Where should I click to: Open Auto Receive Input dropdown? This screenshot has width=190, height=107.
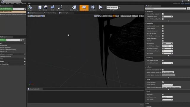pos(167,97)
